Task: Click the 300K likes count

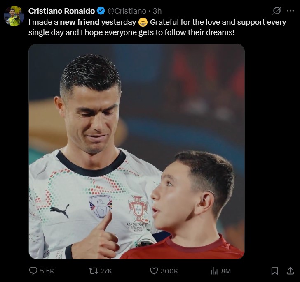Action: [169, 271]
